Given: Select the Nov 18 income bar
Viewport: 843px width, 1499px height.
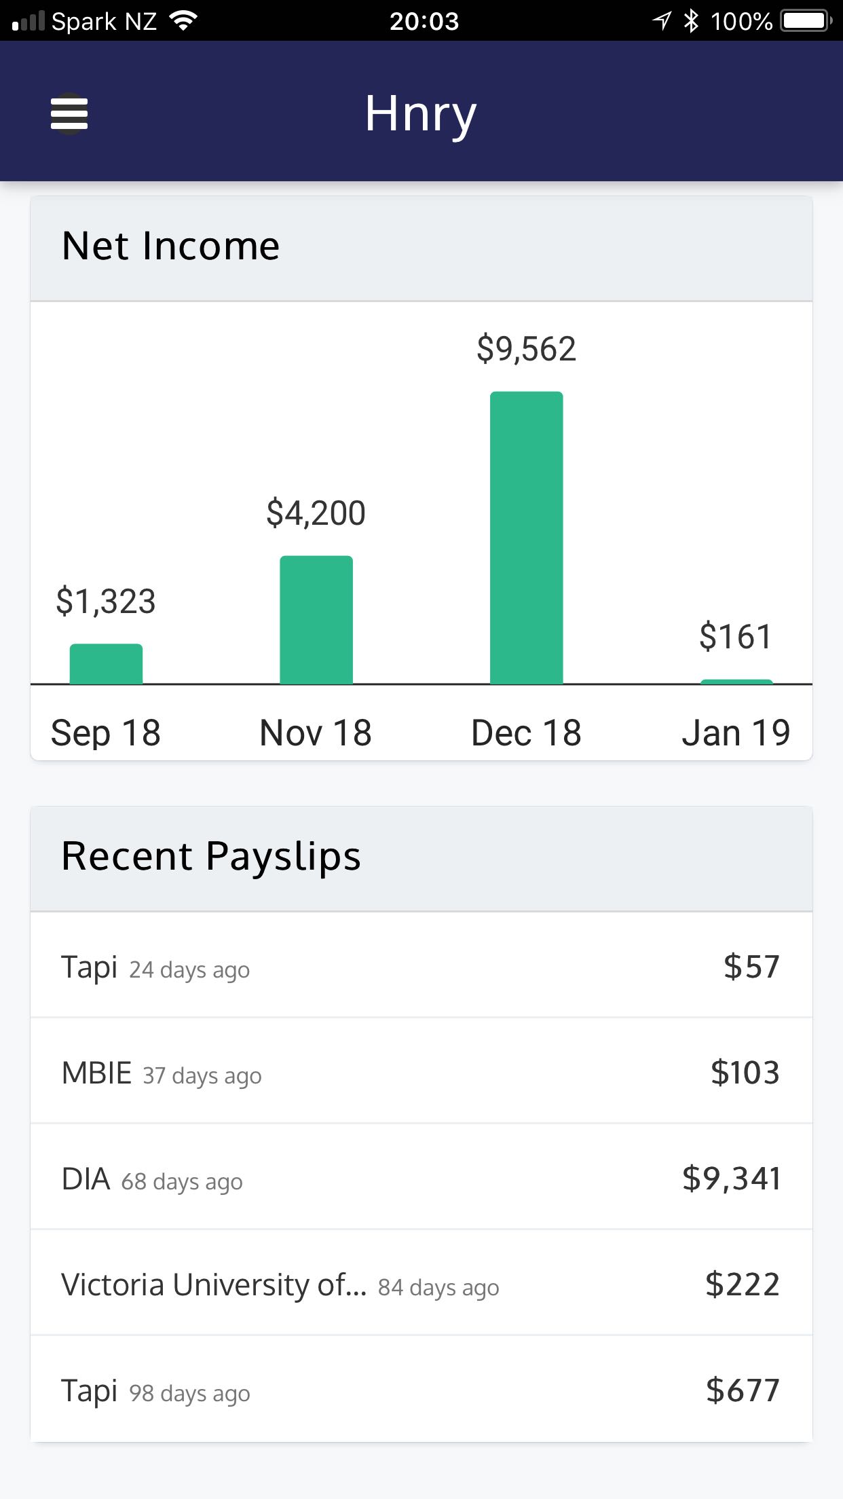Looking at the screenshot, I should tap(316, 620).
